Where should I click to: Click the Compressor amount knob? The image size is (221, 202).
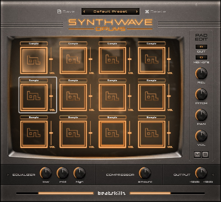click(145, 173)
